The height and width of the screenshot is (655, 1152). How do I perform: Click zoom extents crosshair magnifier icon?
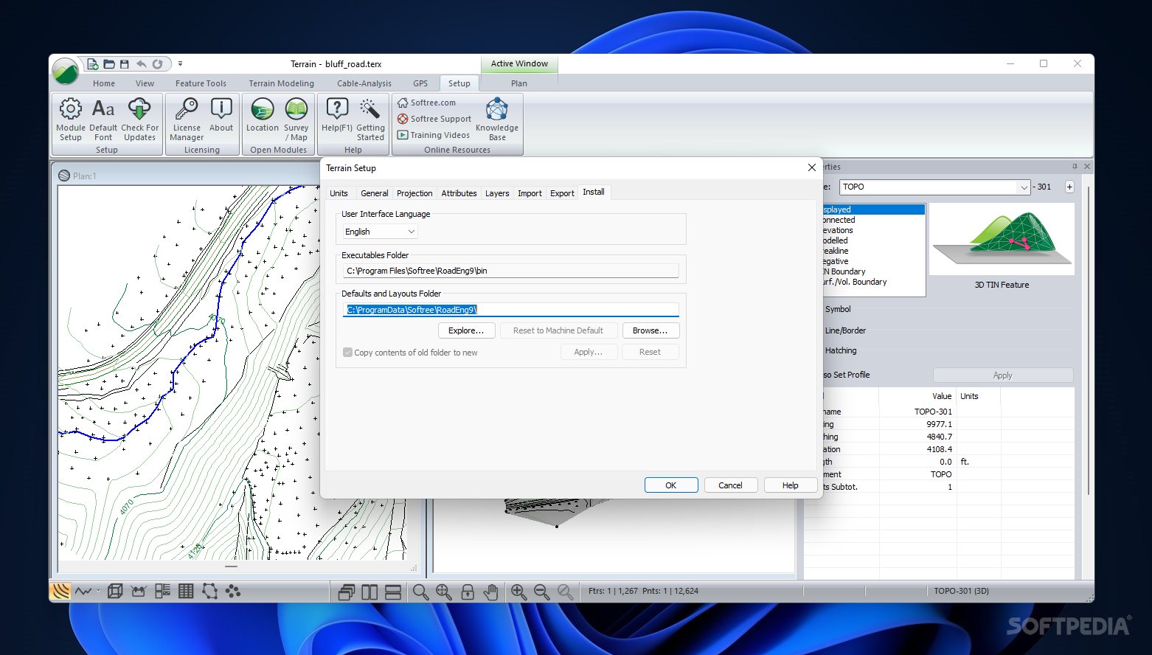(x=444, y=592)
